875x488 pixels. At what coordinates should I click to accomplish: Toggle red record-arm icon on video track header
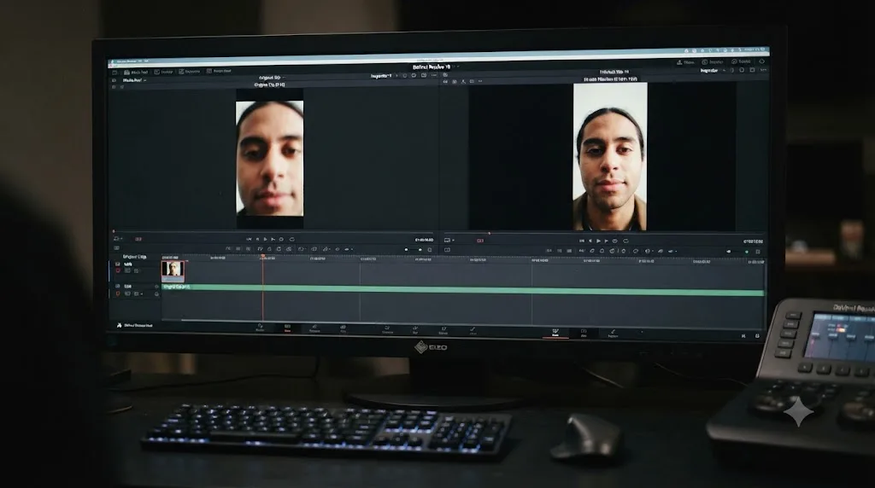(118, 270)
